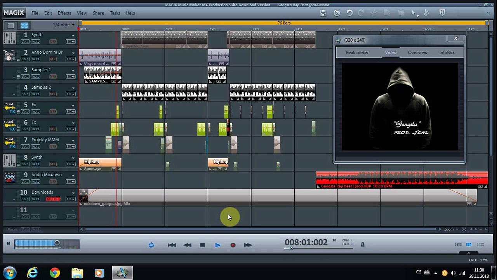Adjust the master volume slider knob
Image resolution: width=497 pixels, height=280 pixels.
[57, 243]
